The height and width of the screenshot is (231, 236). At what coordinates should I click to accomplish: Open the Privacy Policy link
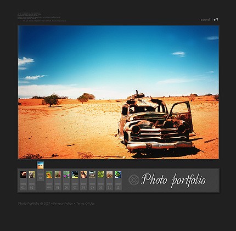63,204
